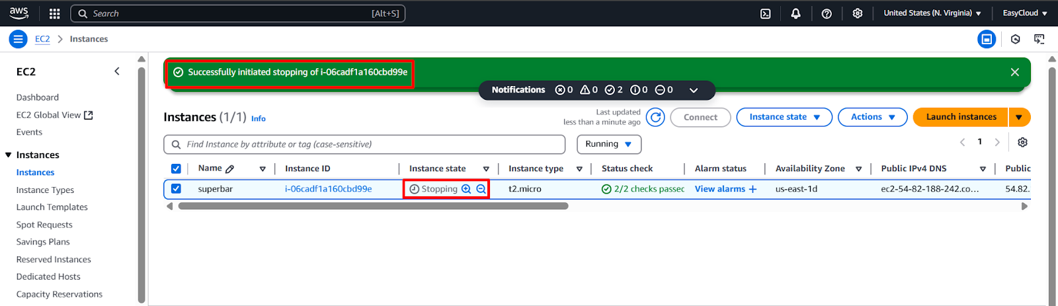Screen dimensions: 1058x306
Task: Uncheck the superbar instance row checkbox
Action: coord(176,188)
